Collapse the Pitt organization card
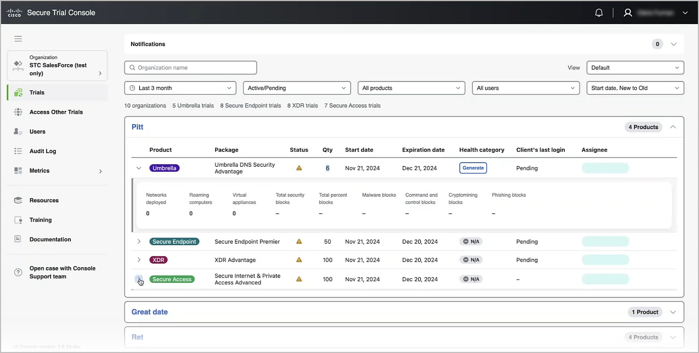Screen dimensions: 699x353 click(x=673, y=127)
